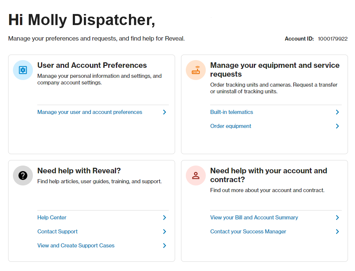Click the arrow beside Help Center

[164, 218]
